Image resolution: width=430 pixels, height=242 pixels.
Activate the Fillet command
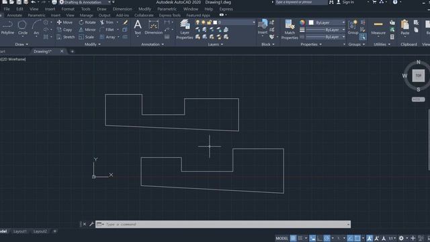[x=107, y=30]
